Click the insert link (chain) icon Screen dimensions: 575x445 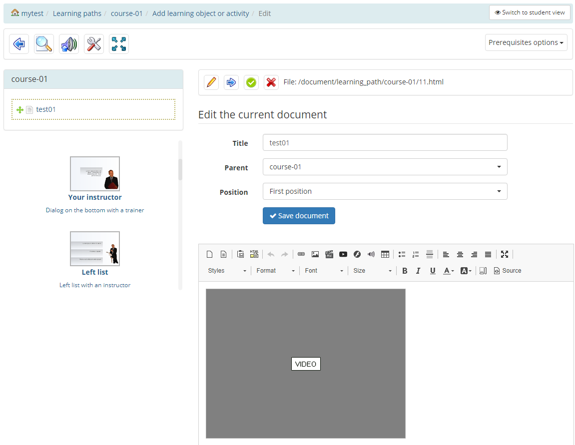tap(301, 254)
